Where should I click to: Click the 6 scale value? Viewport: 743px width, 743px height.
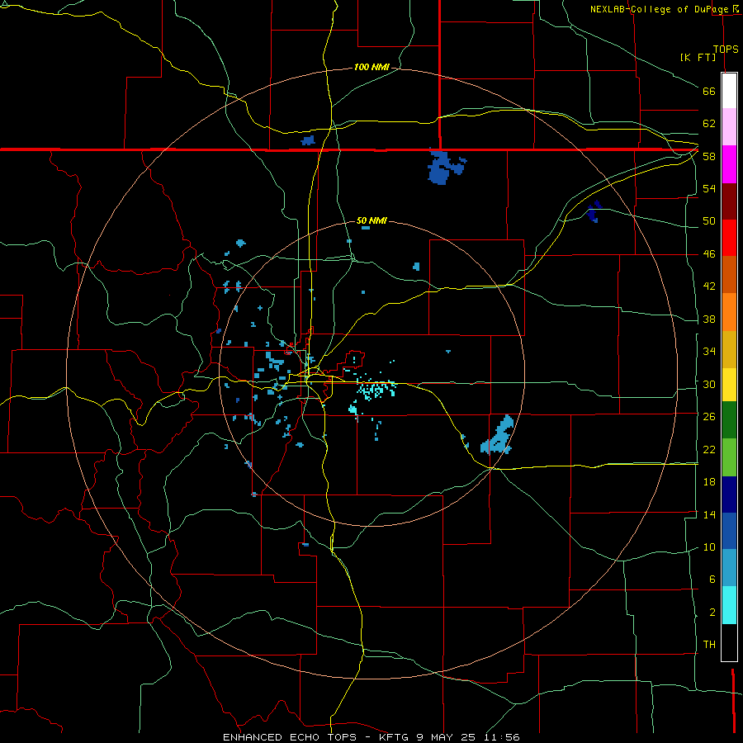point(712,579)
